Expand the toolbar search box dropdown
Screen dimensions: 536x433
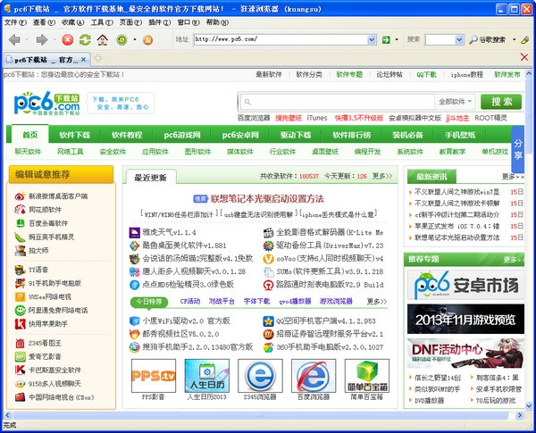pos(459,39)
